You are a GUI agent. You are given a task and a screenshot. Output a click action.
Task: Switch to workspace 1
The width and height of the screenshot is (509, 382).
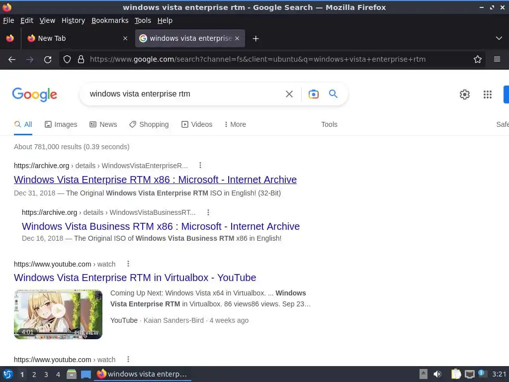pyautogui.click(x=22, y=375)
